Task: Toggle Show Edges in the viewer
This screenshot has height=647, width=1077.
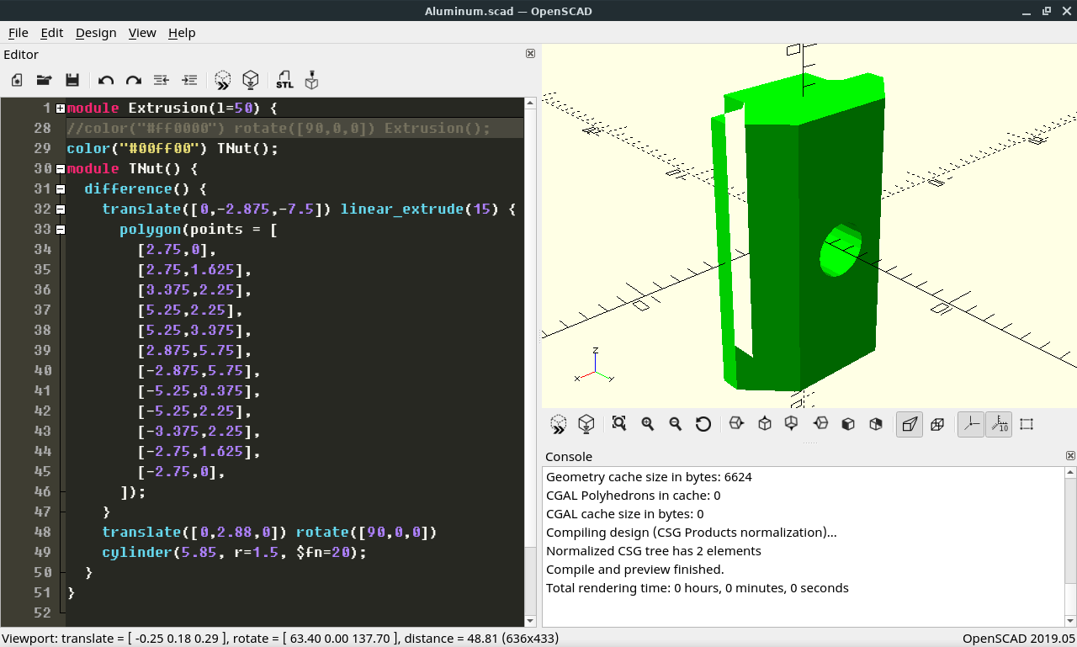Action: [1027, 424]
